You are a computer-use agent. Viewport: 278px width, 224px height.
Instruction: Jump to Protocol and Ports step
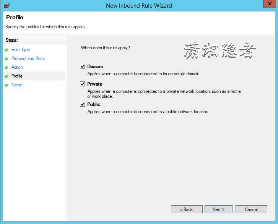click(28, 58)
